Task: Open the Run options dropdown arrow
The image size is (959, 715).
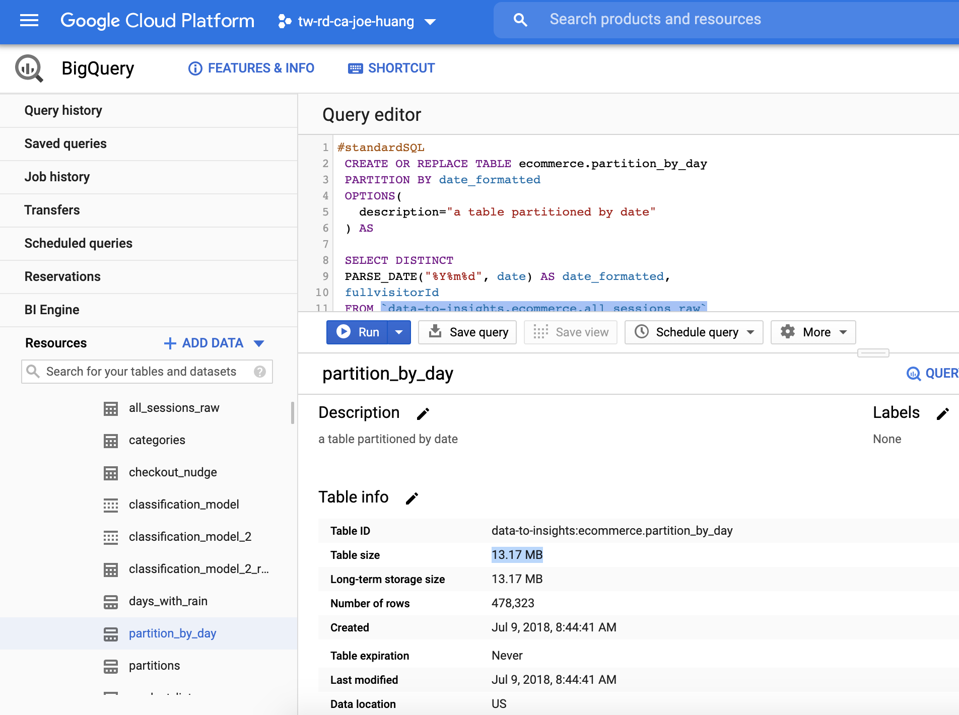Action: click(x=399, y=332)
